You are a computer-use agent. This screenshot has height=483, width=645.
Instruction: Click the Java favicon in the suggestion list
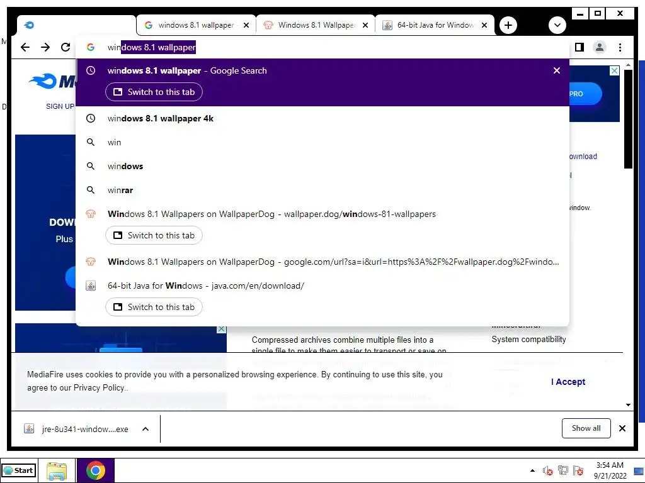click(x=91, y=286)
